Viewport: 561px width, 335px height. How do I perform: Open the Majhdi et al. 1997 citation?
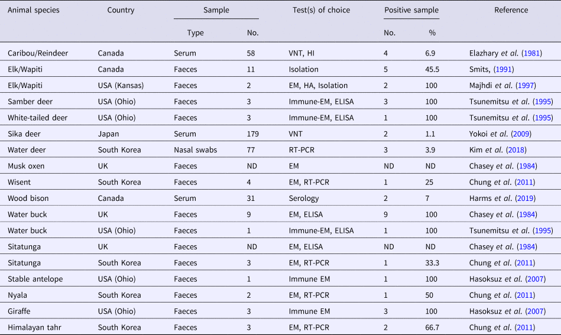(531, 86)
